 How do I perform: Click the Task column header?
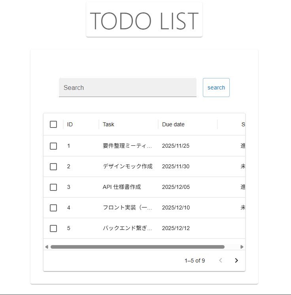click(108, 124)
